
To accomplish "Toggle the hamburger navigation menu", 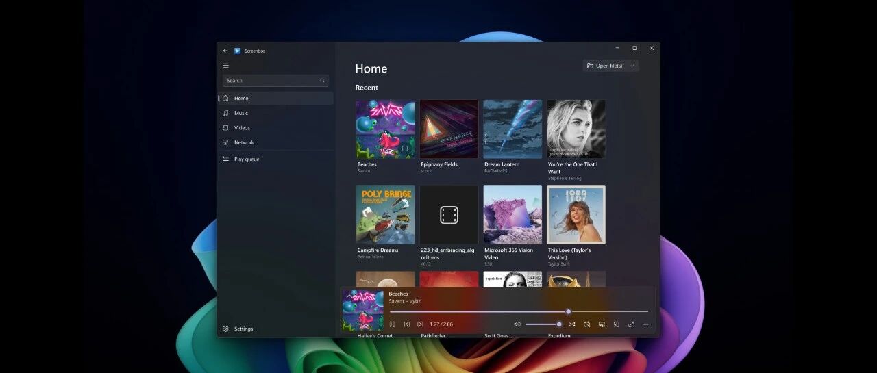I will (225, 66).
